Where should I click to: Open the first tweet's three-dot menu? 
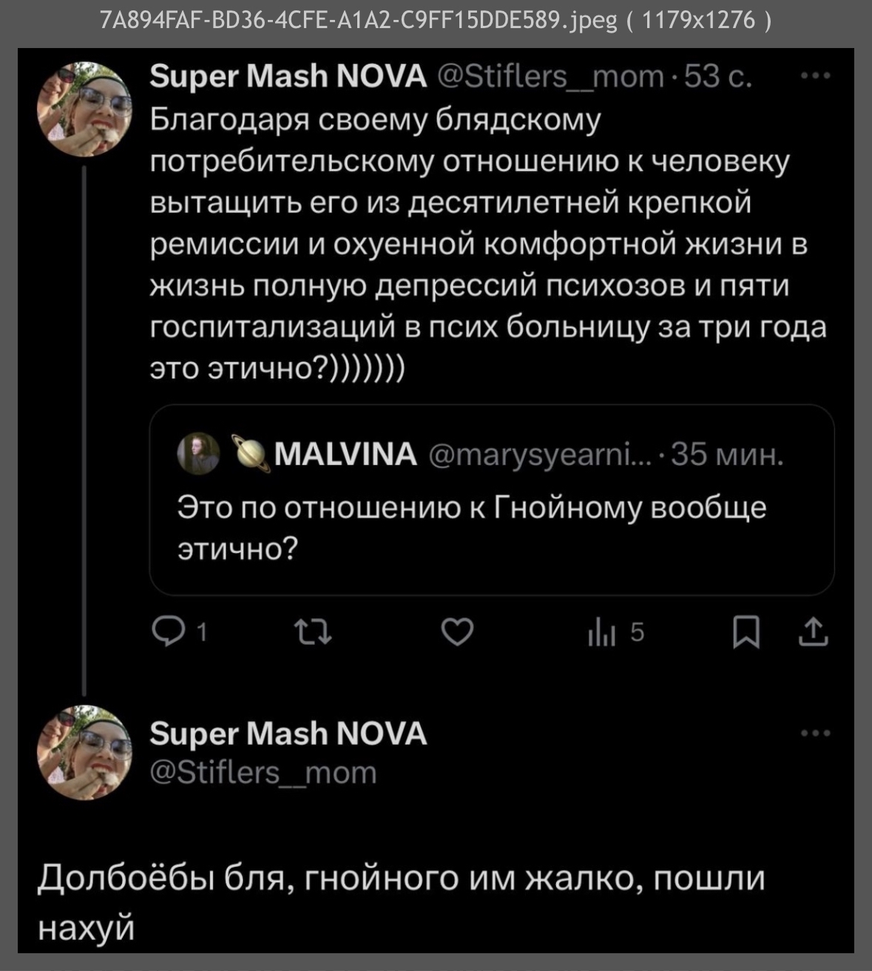point(816,75)
